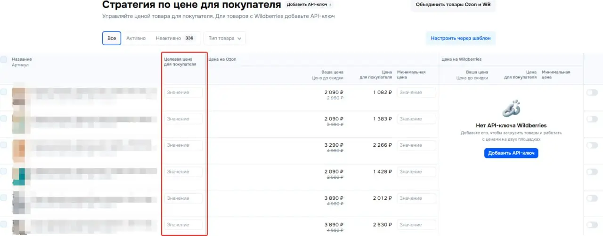Click the 'Цена на Ozon' header
The width and height of the screenshot is (603, 236).
[x=222, y=59]
